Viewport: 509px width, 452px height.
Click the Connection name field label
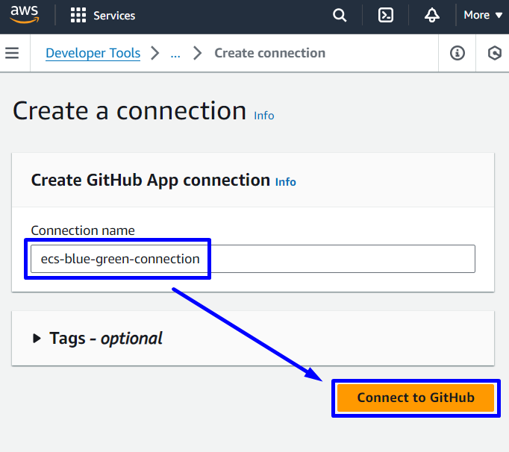[x=82, y=230]
